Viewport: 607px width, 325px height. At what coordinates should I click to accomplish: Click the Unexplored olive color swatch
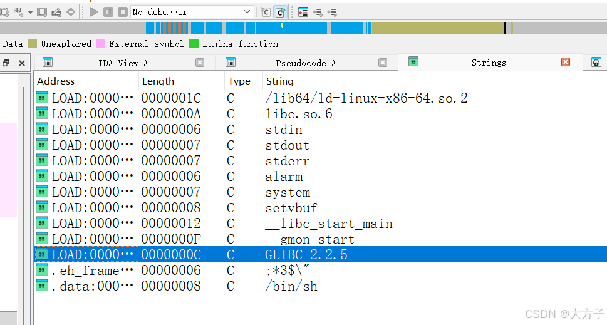point(33,43)
